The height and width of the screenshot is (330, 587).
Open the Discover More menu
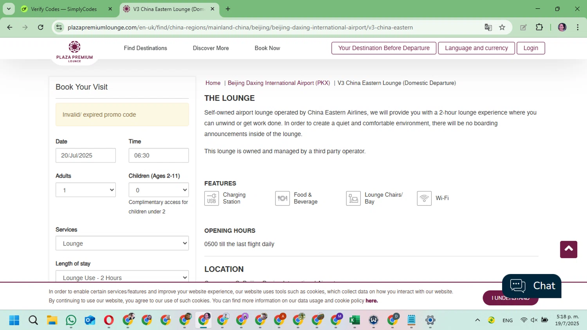(x=211, y=48)
